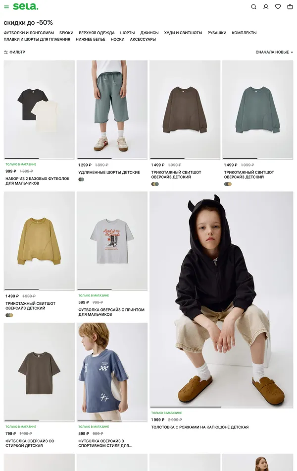Open Набор из 2 базовых футболок link
This screenshot has height=471, width=297.
(x=38, y=181)
